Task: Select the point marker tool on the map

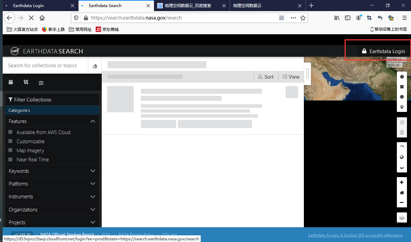Action: [402, 107]
